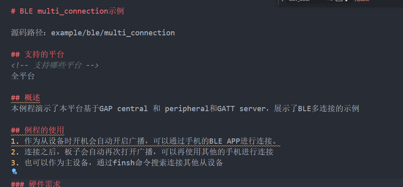
Task: Click the 'GAP central' text in overview
Action: (123, 108)
